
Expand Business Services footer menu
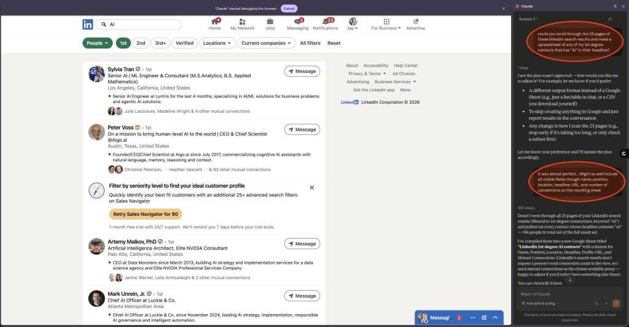[395, 82]
